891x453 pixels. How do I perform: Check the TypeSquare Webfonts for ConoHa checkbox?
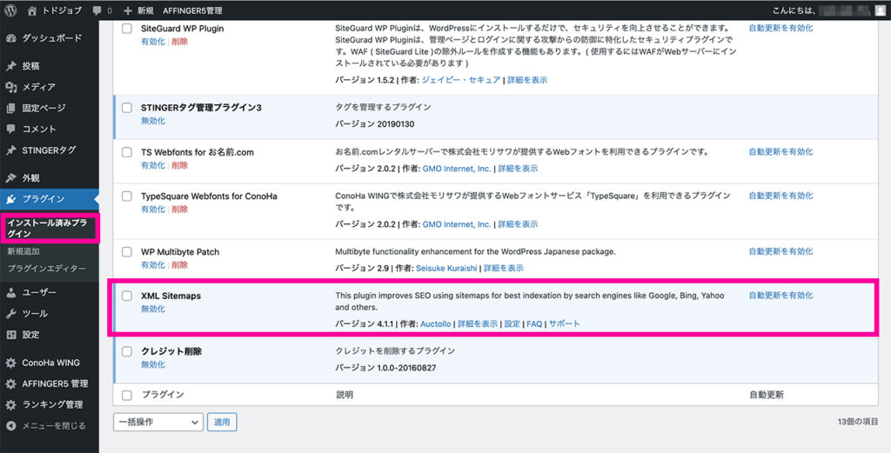127,197
